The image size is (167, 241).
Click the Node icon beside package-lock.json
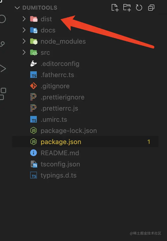[x=33, y=130]
